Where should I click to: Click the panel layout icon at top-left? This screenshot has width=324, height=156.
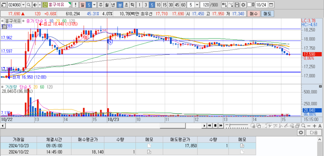(x=4, y=5)
